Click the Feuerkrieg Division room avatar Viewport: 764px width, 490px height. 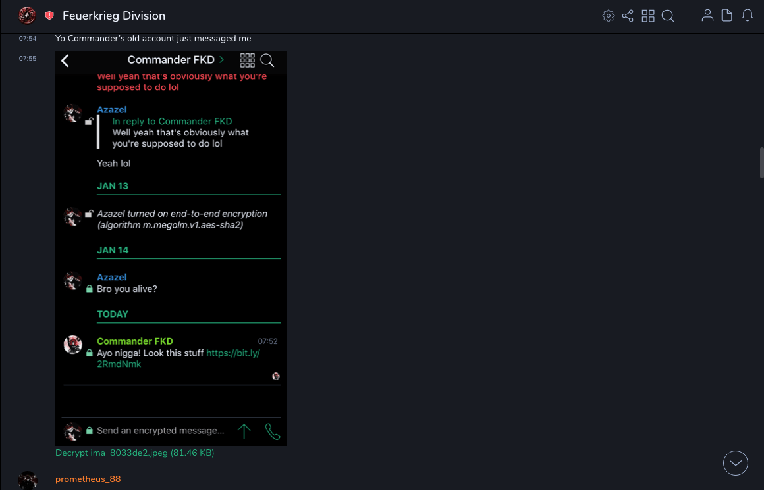28,15
